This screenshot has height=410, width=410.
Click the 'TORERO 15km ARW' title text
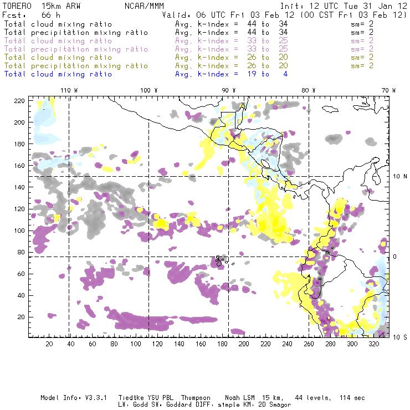point(42,6)
